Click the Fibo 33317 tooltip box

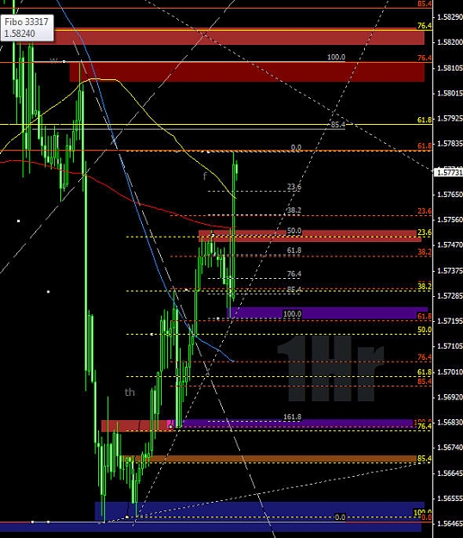pos(27,28)
